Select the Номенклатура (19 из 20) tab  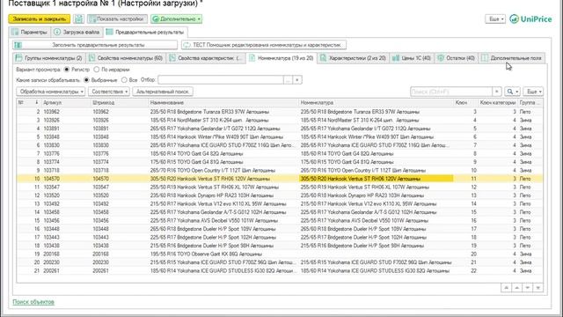(x=281, y=58)
